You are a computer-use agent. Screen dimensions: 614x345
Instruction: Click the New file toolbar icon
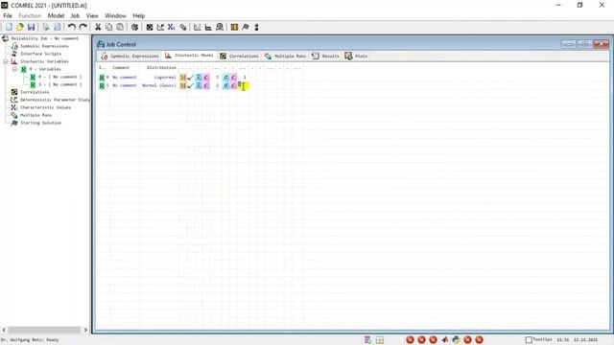(9, 27)
